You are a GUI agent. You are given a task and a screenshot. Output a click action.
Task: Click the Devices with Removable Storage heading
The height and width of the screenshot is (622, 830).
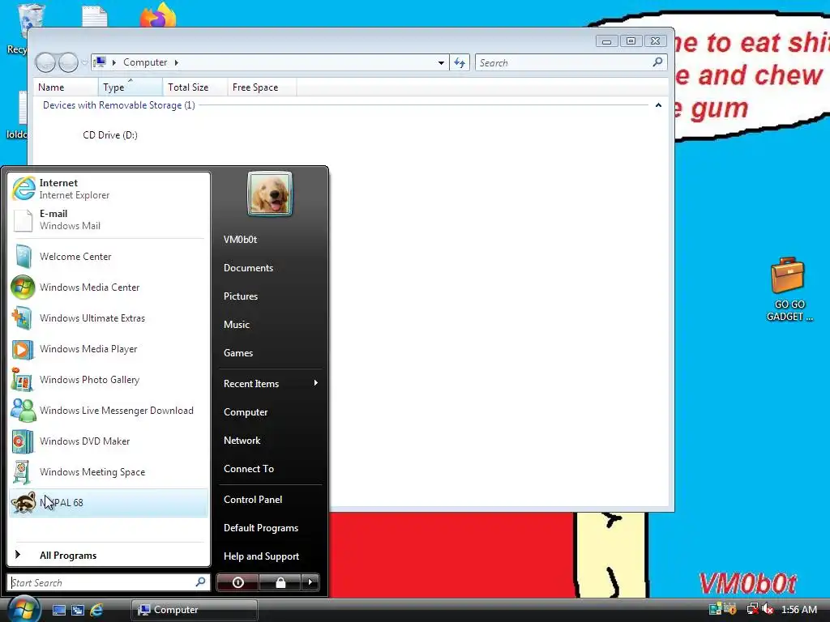tap(119, 105)
